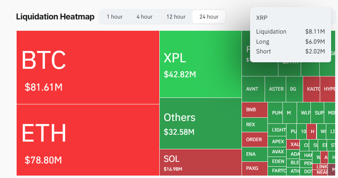Open the AVAX green cell
The width and height of the screenshot is (338, 178).
pyautogui.click(x=278, y=152)
